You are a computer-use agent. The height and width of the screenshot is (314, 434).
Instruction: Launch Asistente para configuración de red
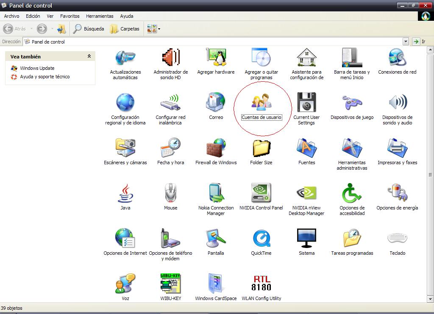pyautogui.click(x=307, y=58)
